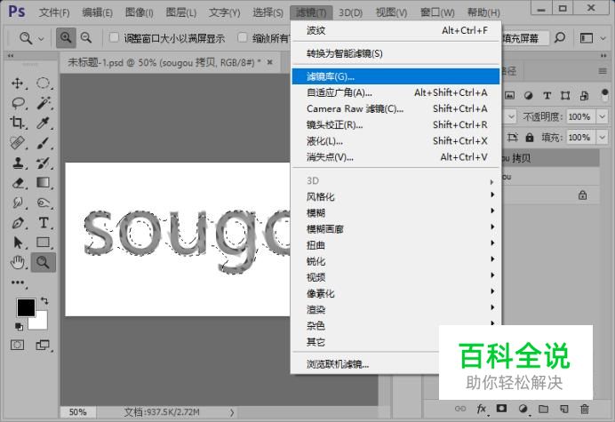Select the Hand tool
Image resolution: width=615 pixels, height=422 pixels.
pyautogui.click(x=17, y=262)
